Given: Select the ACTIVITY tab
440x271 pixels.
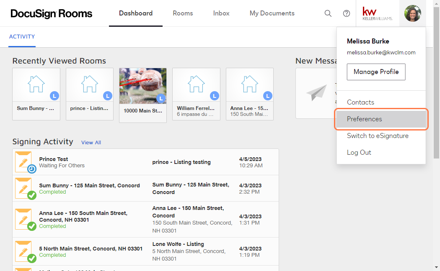Looking at the screenshot, I should [x=22, y=37].
